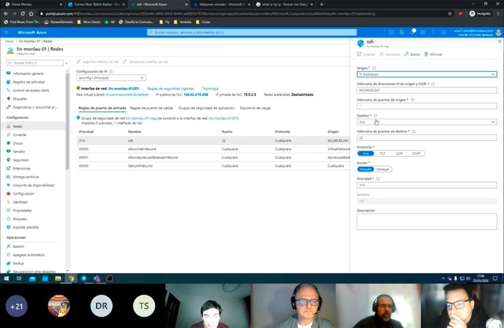Screen dimensions: 504x328
Task: Collapse the sidebar with double-chevron icon
Action: click(x=66, y=63)
